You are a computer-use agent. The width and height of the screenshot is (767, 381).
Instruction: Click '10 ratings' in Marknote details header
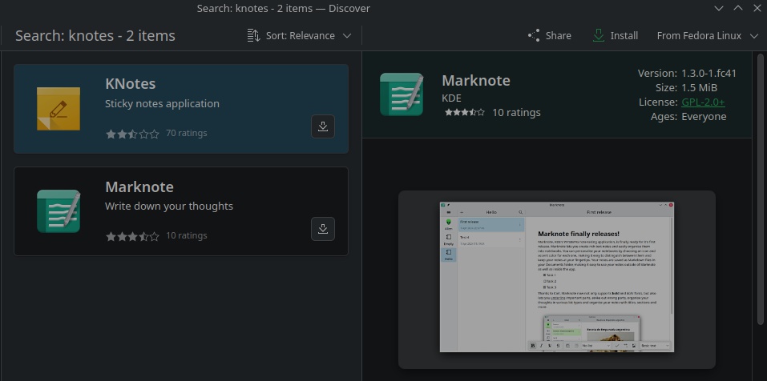click(516, 112)
